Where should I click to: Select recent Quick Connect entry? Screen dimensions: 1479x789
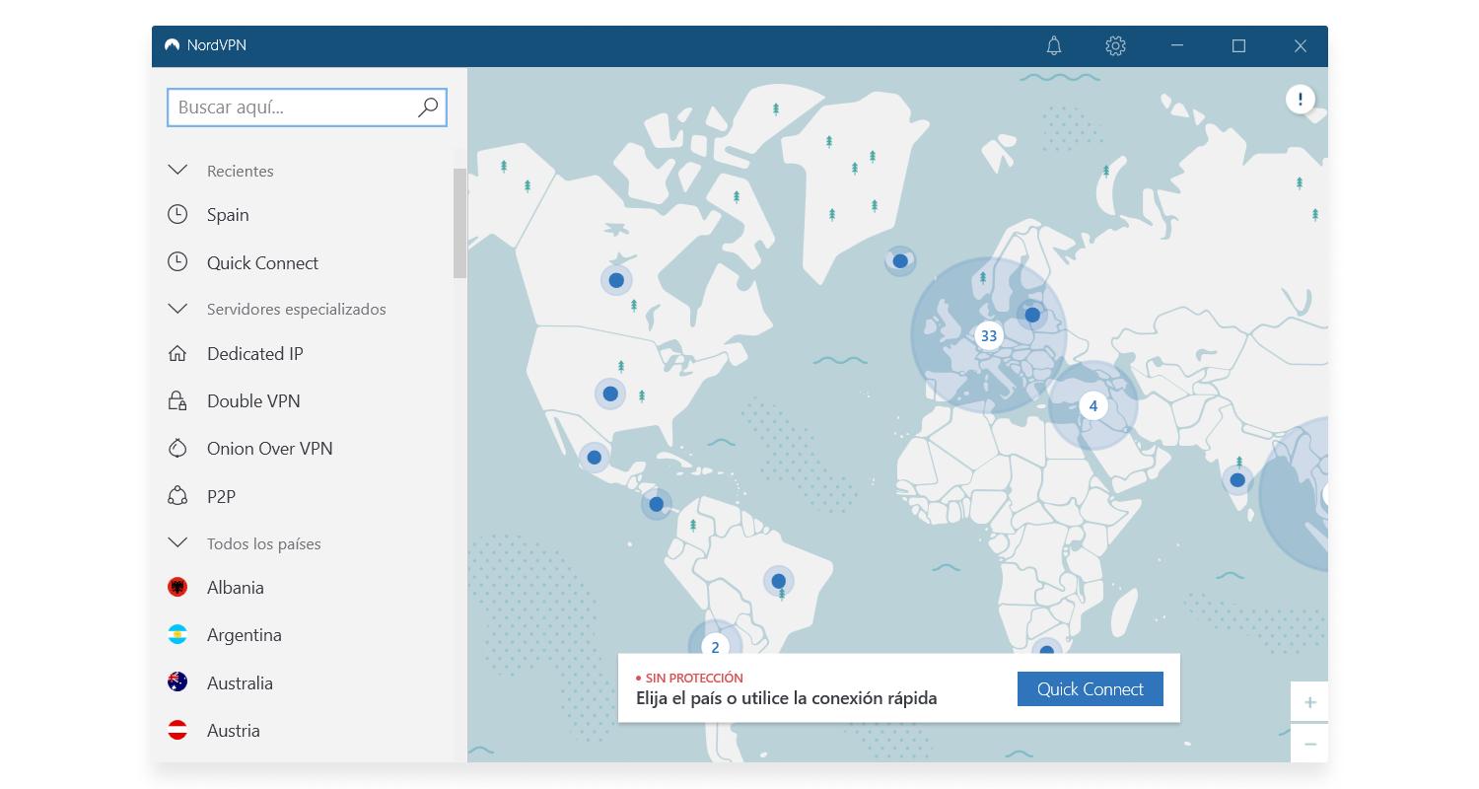[x=262, y=262]
